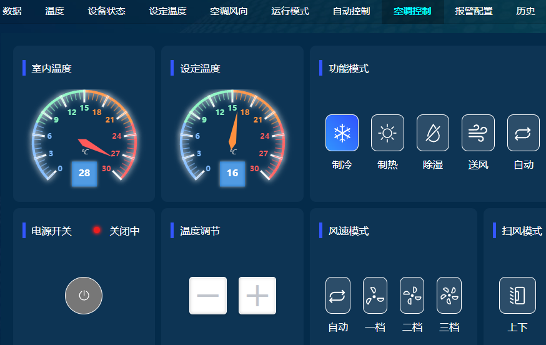The image size is (546, 345).
Task: Set fan speed to 一档
Action: (375, 295)
